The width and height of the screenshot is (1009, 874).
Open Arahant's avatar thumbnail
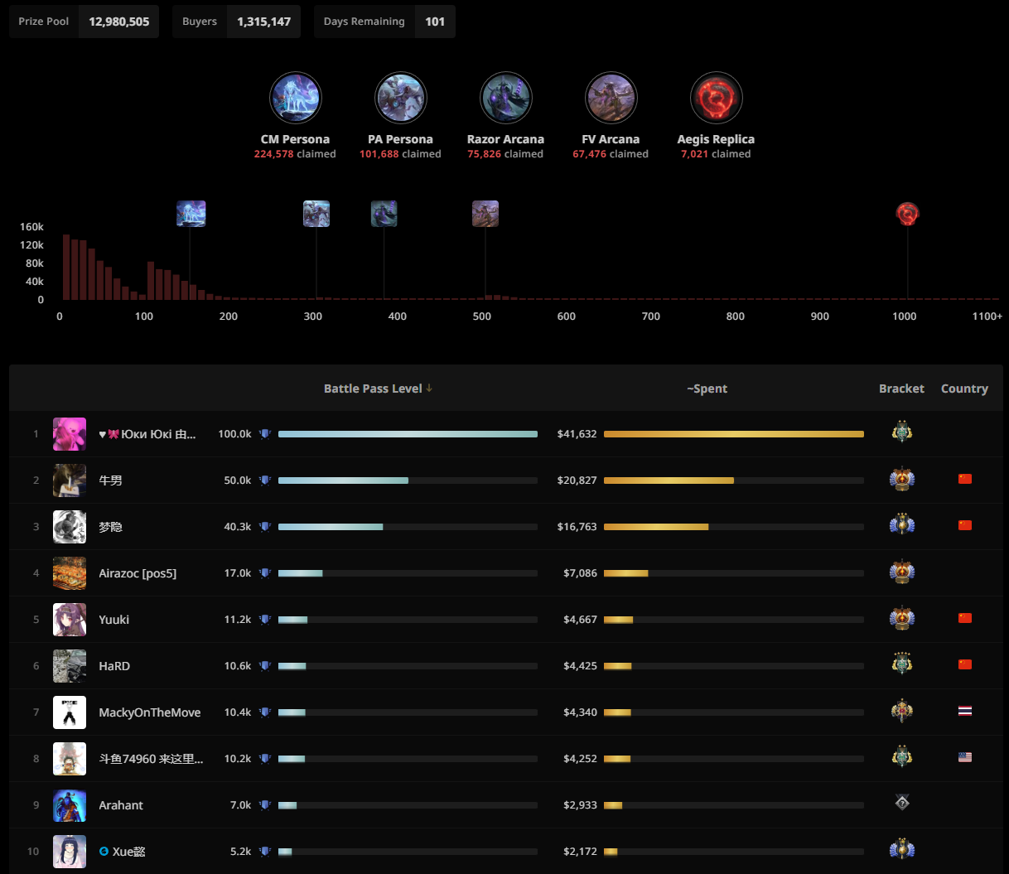(70, 805)
